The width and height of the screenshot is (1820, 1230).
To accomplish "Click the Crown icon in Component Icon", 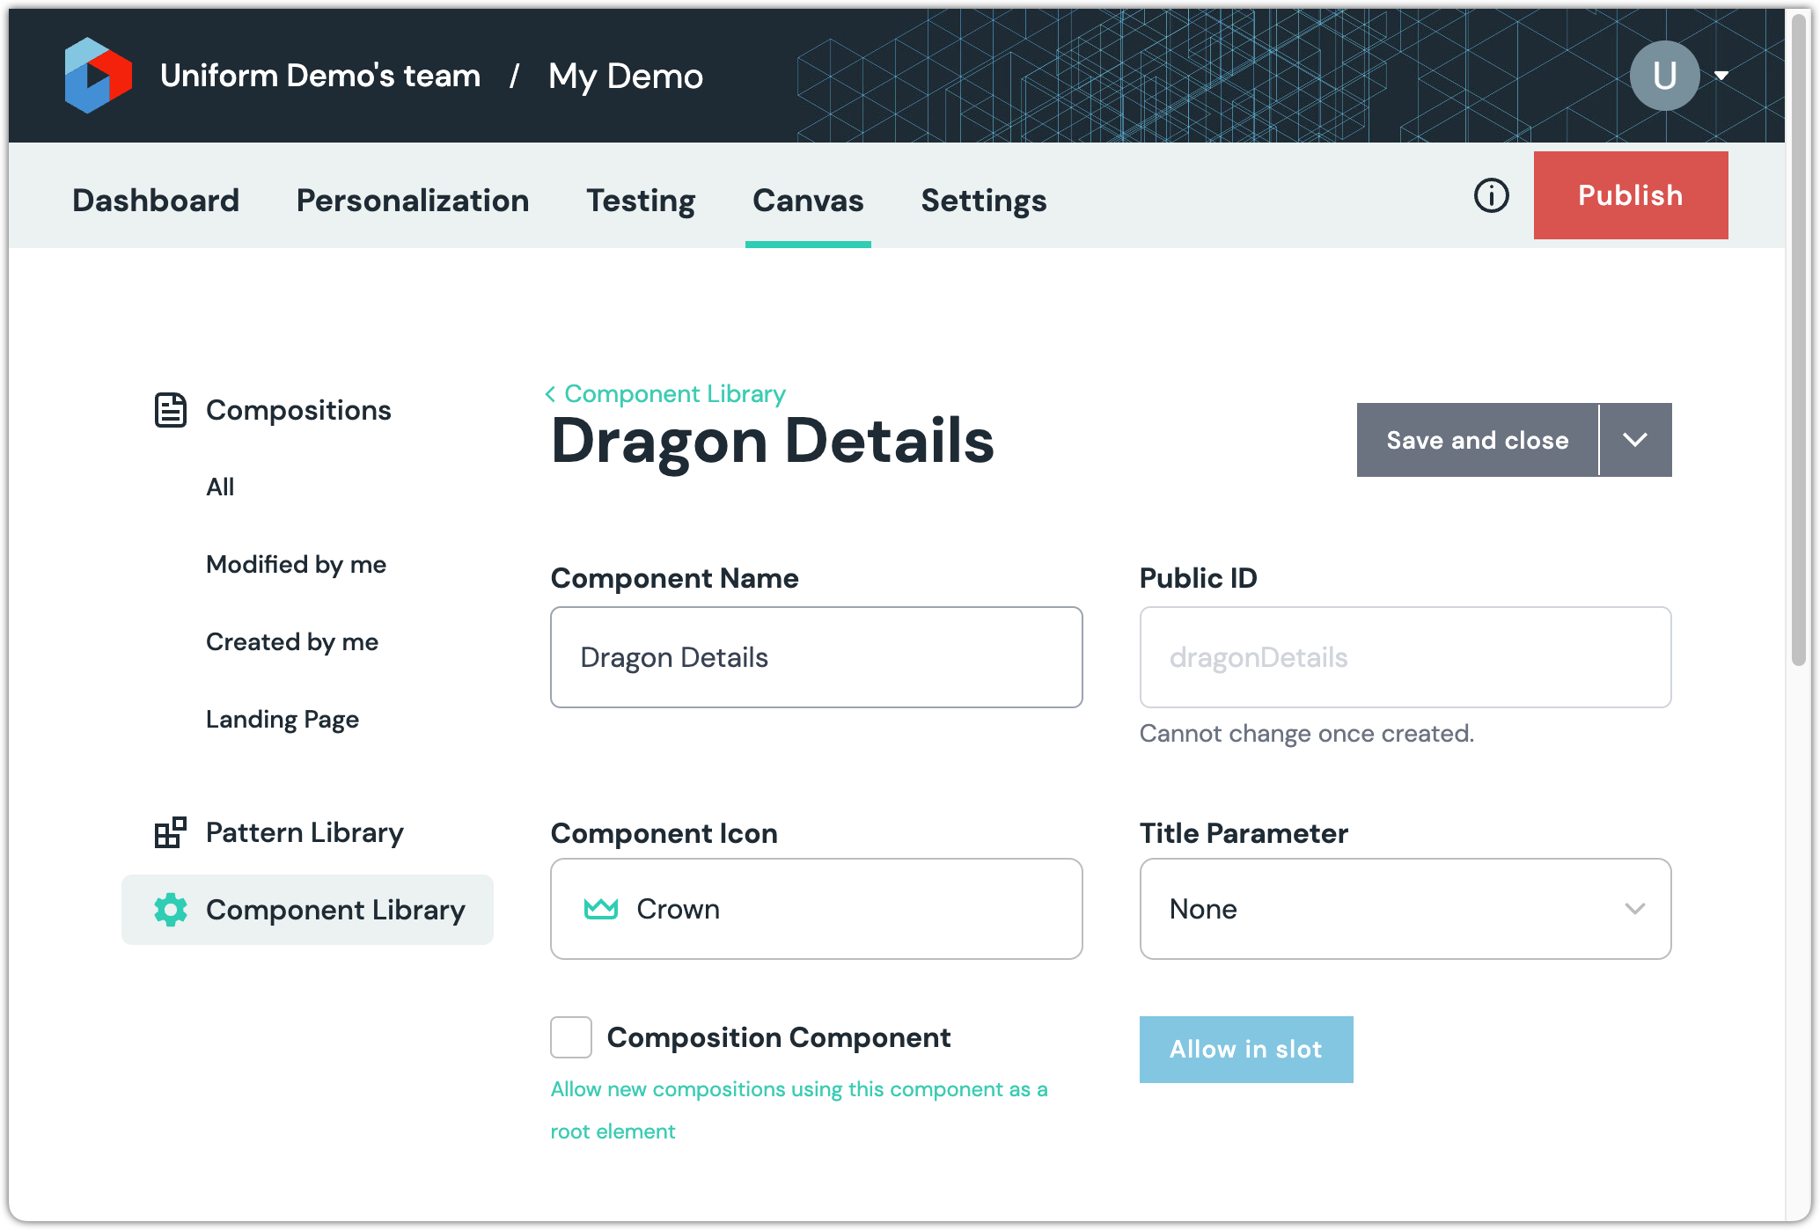I will point(601,909).
